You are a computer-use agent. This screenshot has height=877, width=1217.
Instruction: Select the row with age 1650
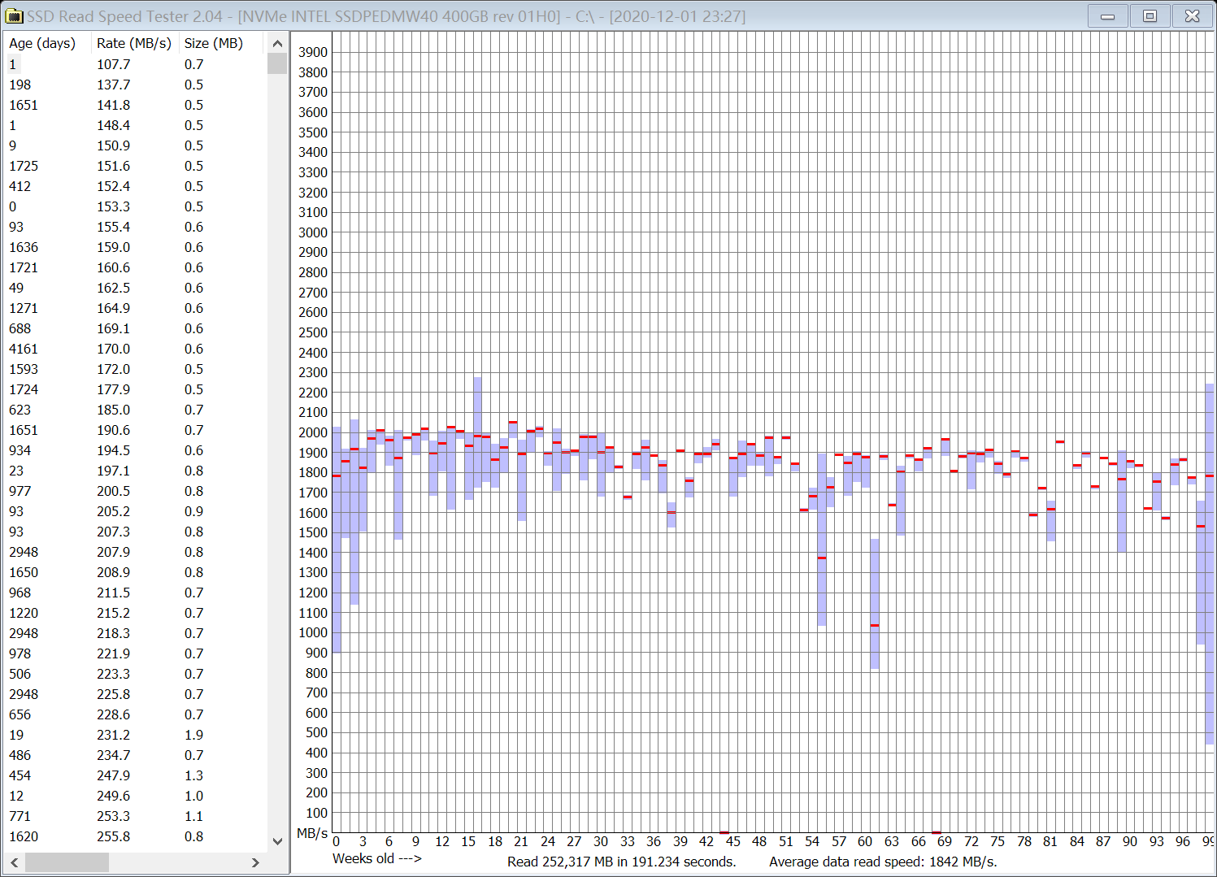point(136,572)
